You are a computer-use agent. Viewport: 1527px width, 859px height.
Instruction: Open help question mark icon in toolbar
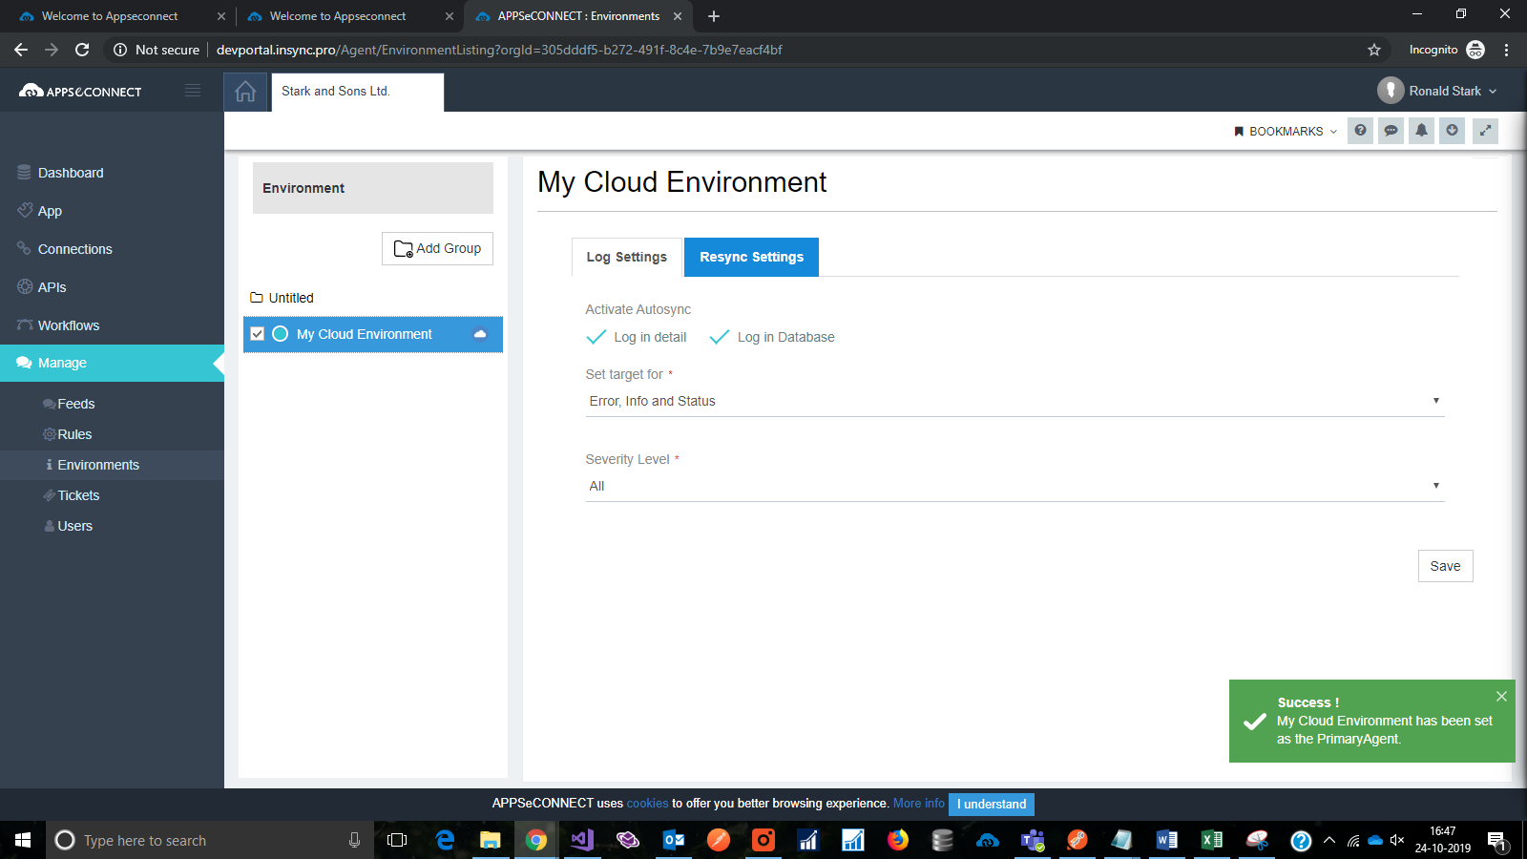pos(1361,131)
